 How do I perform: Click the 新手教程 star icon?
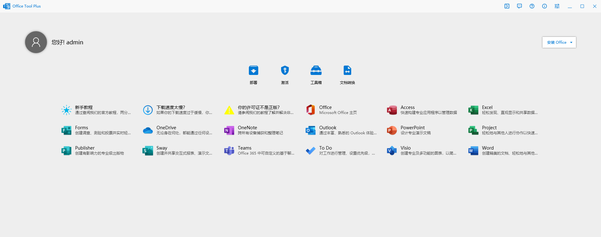click(x=66, y=110)
